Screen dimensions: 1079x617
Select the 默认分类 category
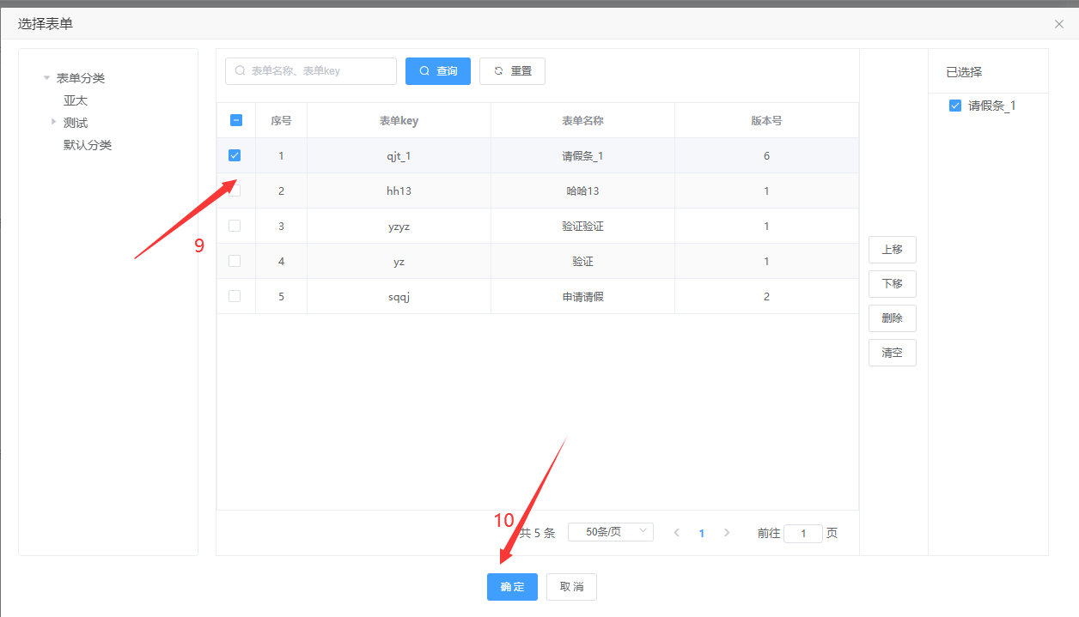pyautogui.click(x=88, y=145)
